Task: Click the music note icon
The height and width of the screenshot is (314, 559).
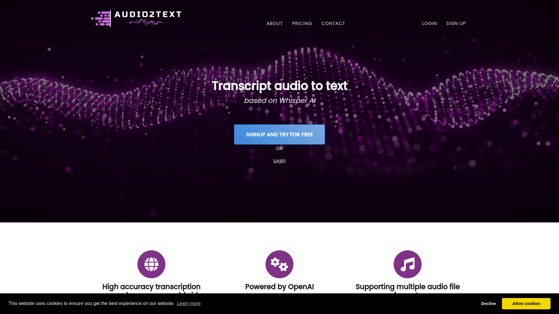Action: 407,264
